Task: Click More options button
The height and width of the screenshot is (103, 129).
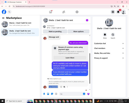Action: click(78, 31)
